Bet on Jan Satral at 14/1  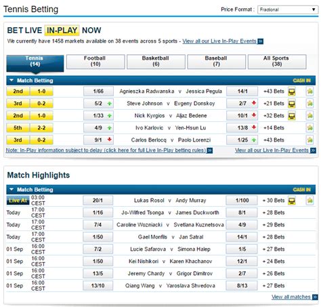click(242, 237)
